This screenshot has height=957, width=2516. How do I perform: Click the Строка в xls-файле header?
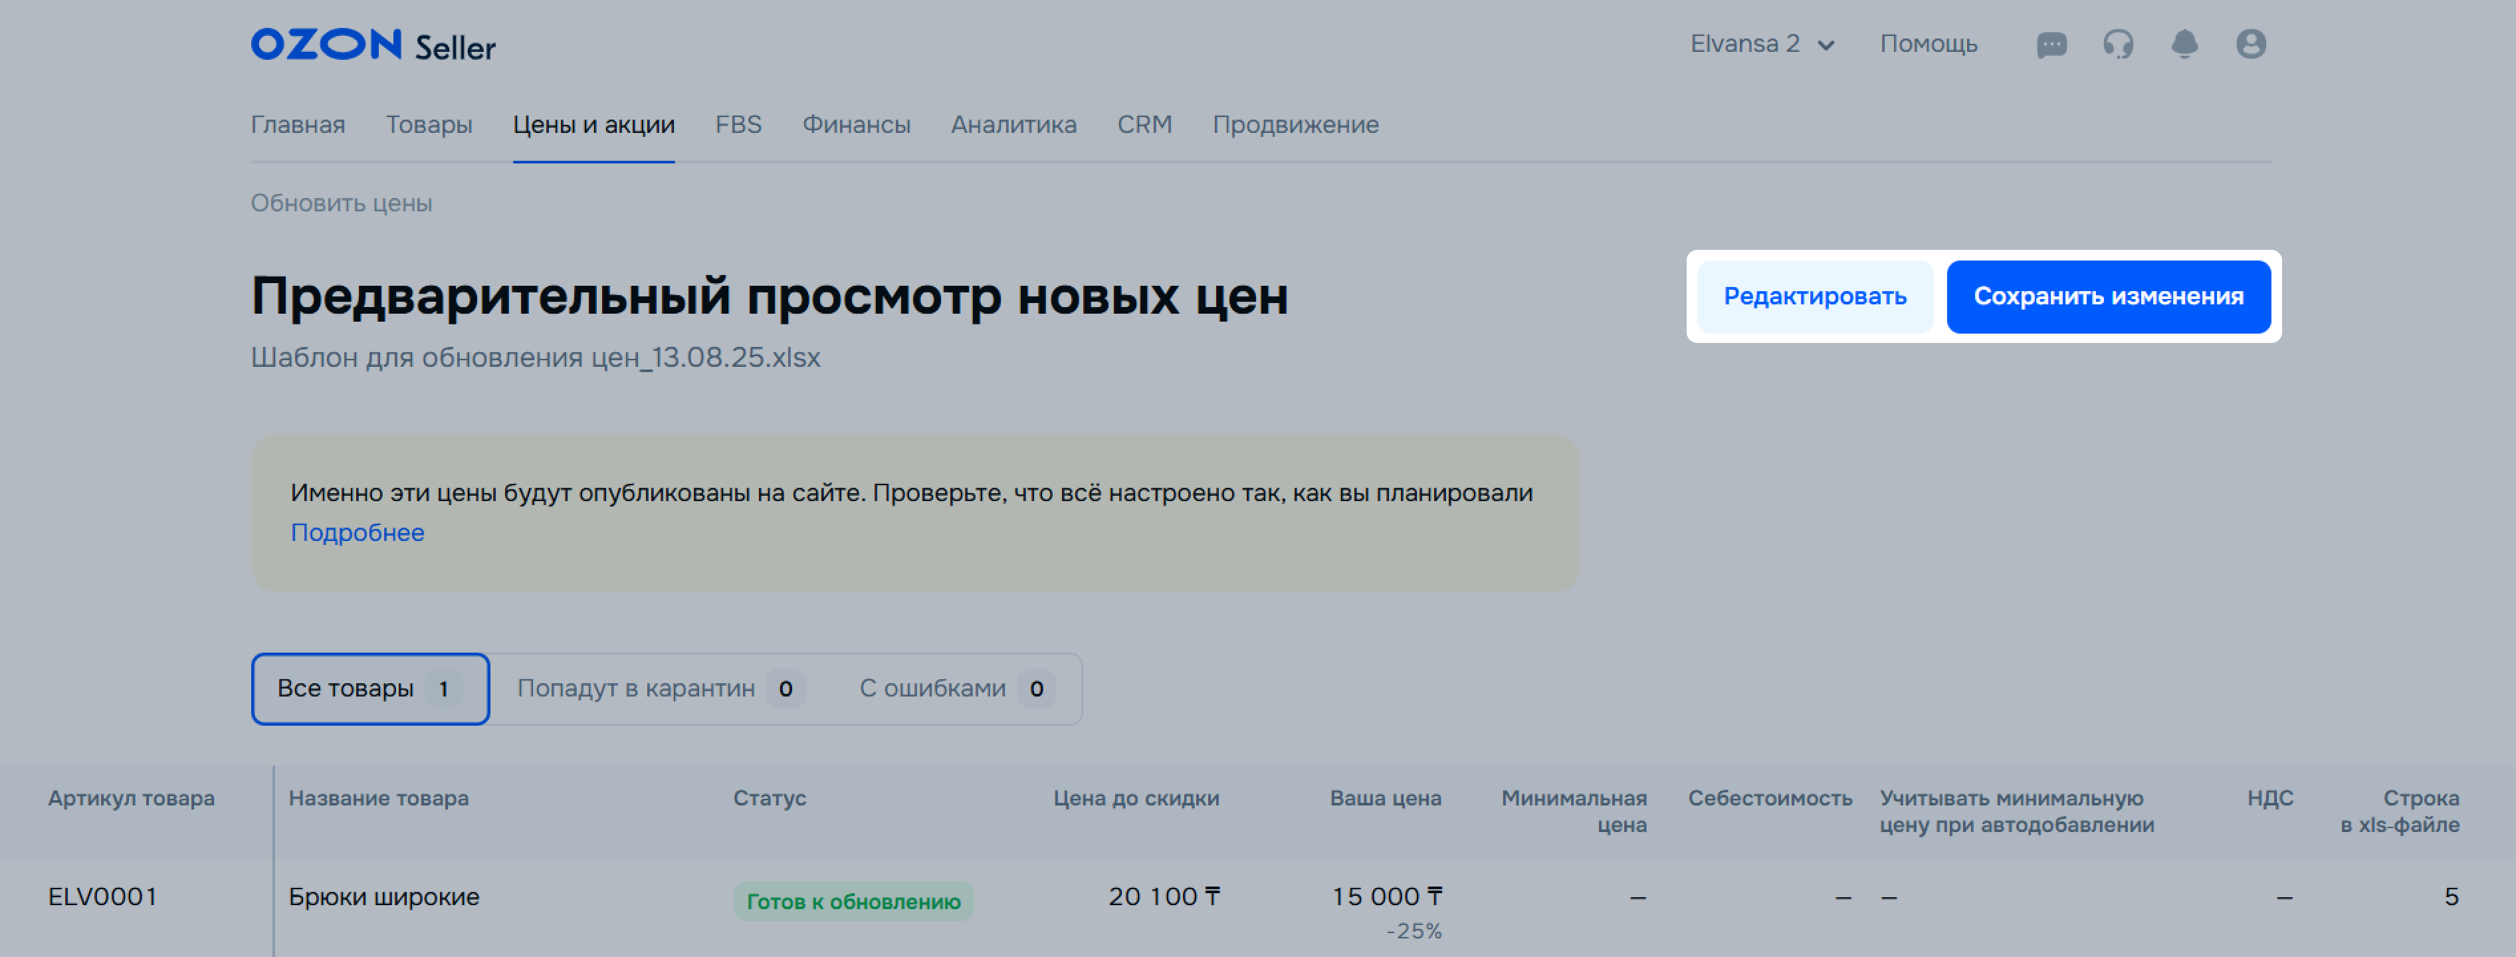point(2400,811)
